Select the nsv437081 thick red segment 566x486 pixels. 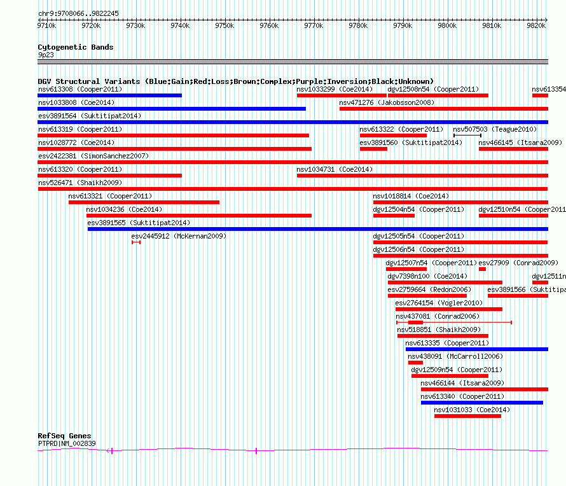(x=415, y=323)
